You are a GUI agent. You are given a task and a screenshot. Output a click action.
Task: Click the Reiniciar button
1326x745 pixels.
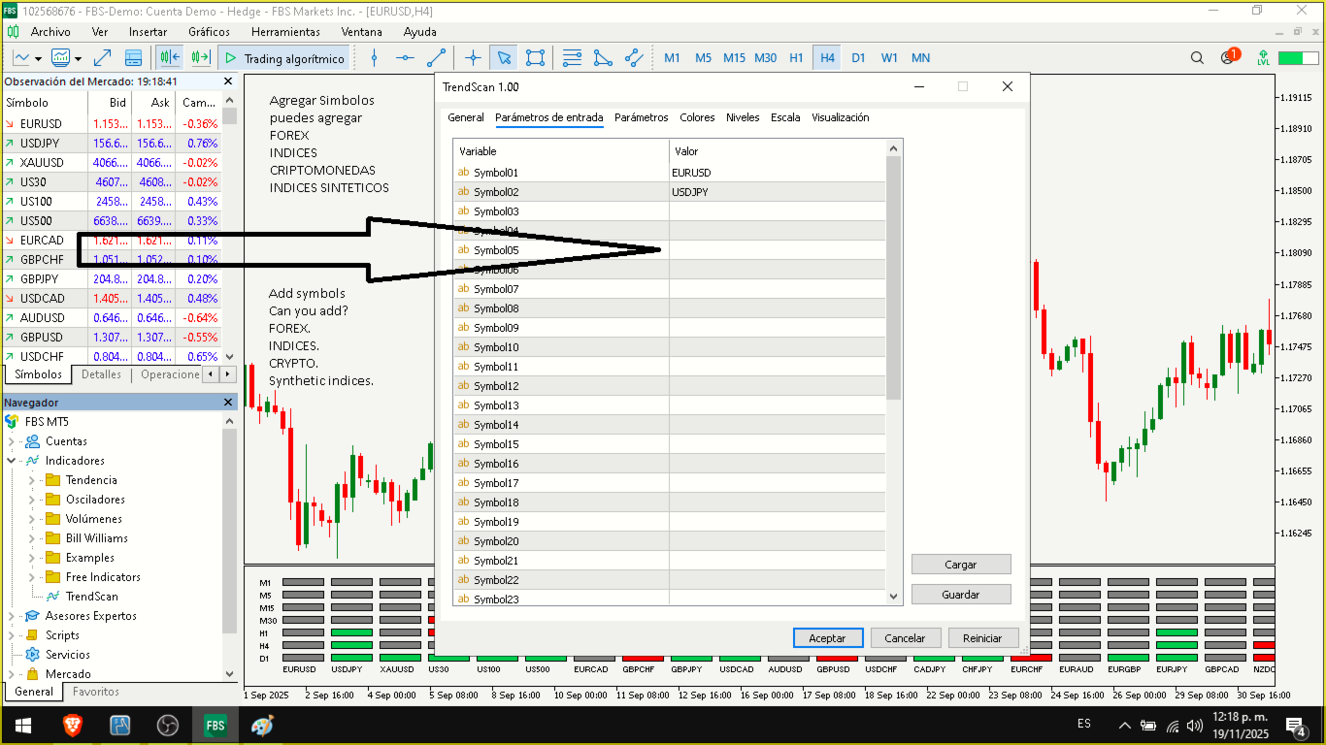point(982,638)
